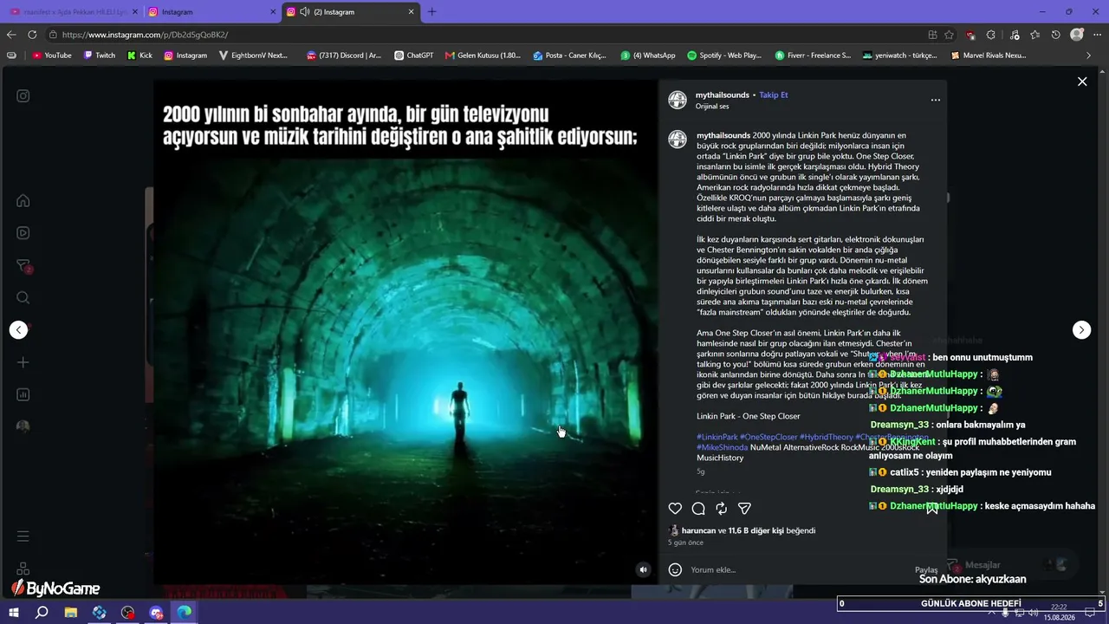The image size is (1109, 624).
Task: Open the Orijinal ses audio link
Action: tap(712, 107)
